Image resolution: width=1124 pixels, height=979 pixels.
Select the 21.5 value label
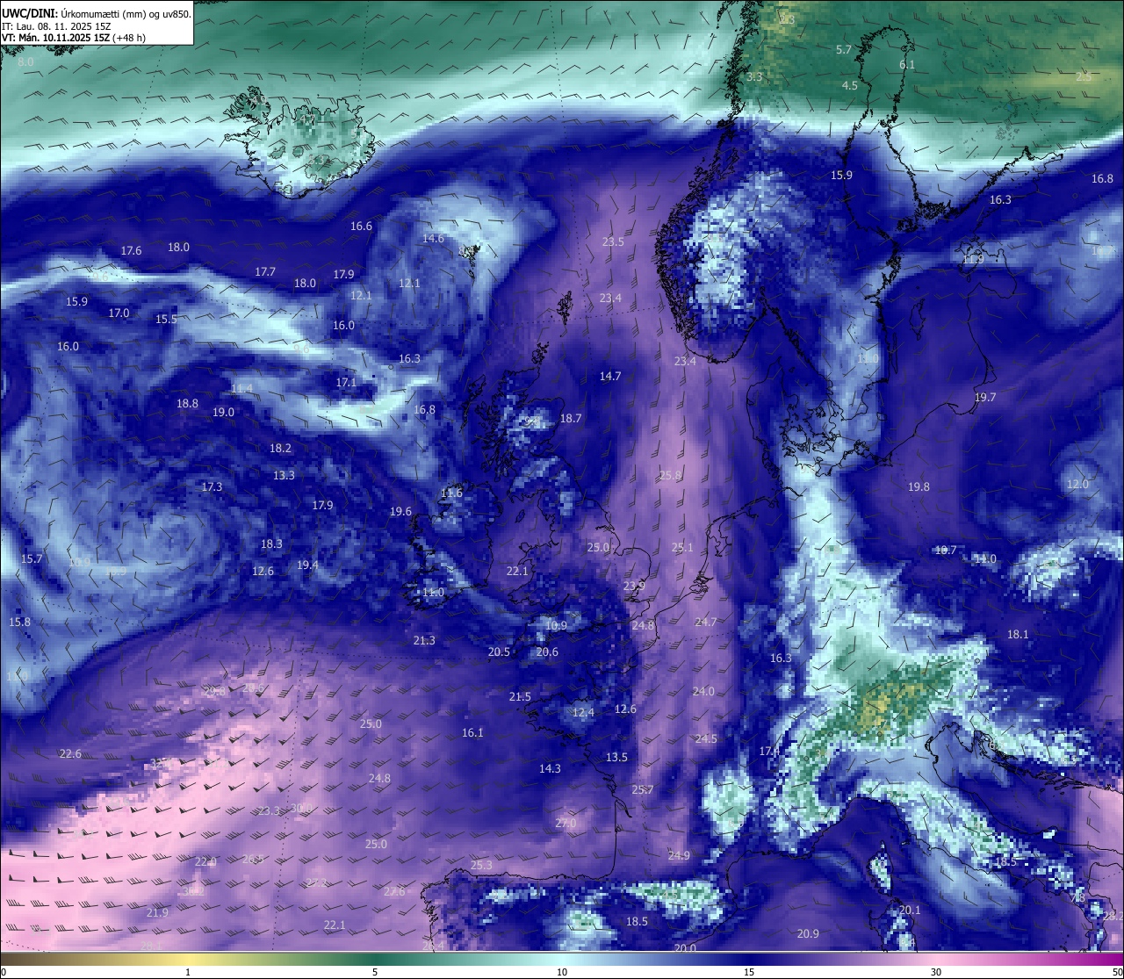click(520, 696)
